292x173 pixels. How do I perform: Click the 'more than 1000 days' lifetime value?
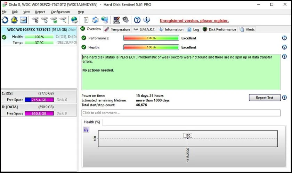pos(153,100)
